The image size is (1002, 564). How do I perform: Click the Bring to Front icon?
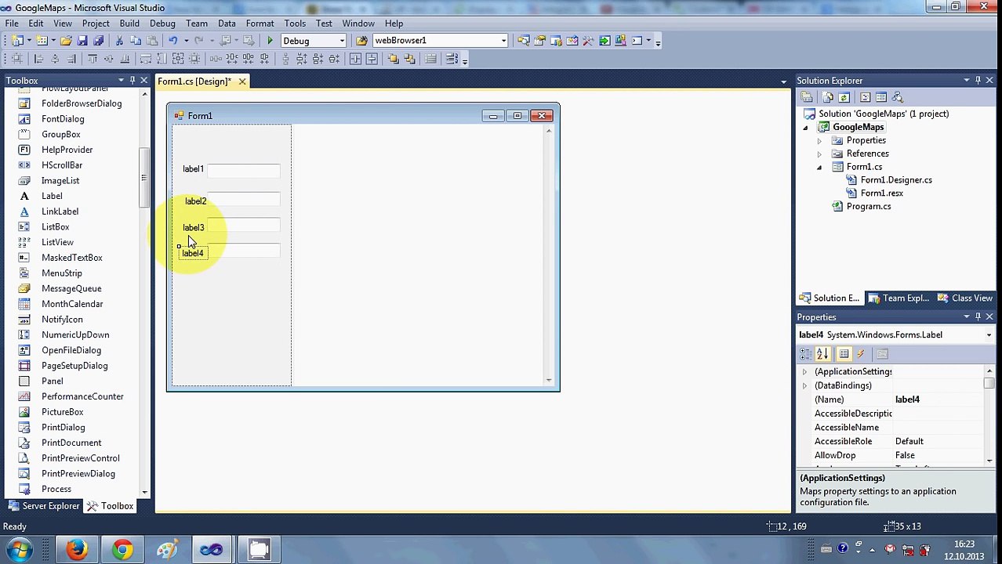click(393, 59)
